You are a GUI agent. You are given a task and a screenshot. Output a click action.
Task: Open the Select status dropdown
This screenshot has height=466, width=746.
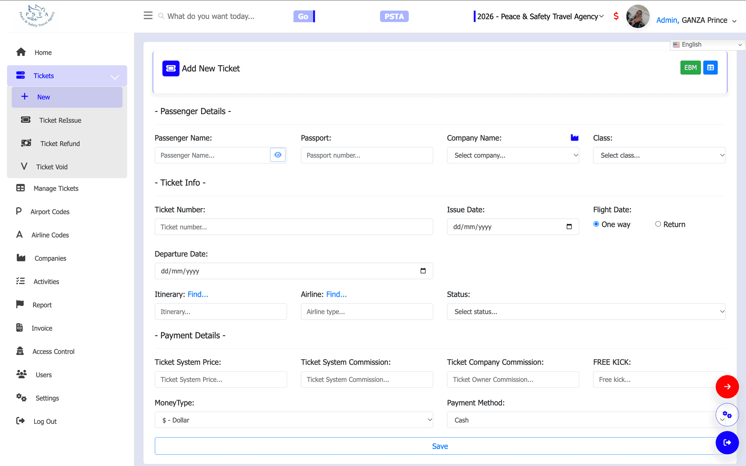(x=586, y=312)
